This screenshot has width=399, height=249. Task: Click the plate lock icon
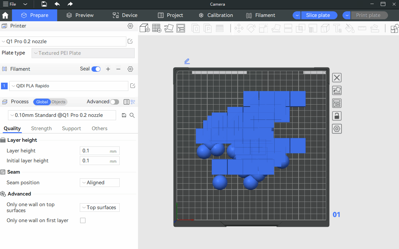coord(337,116)
